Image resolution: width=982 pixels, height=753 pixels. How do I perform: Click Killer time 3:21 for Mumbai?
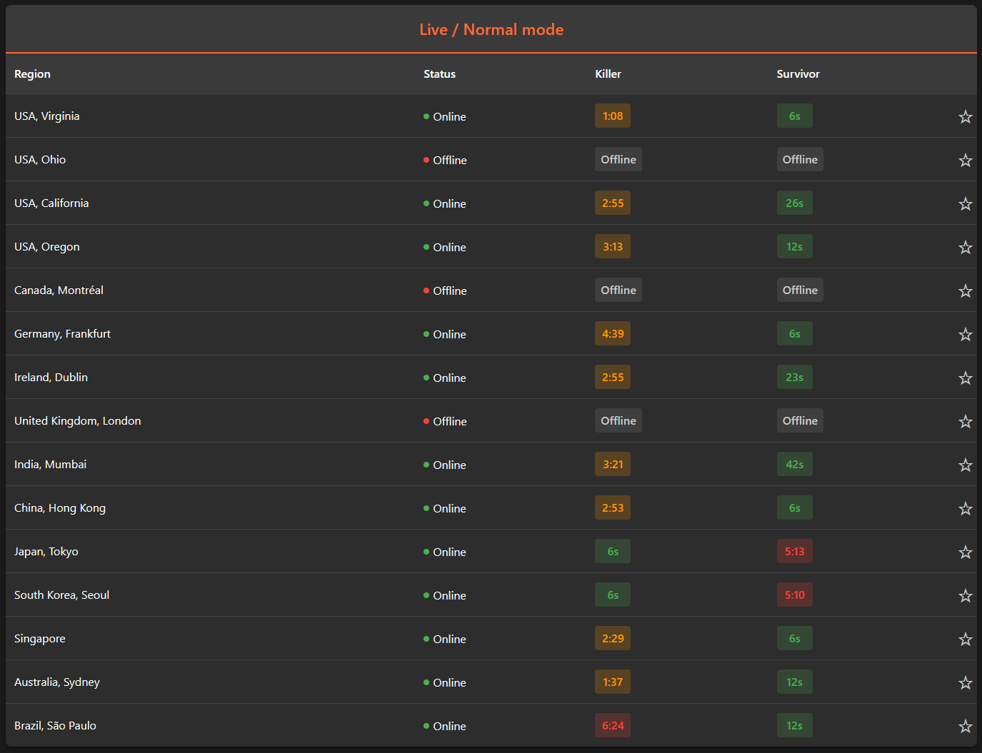tap(613, 465)
